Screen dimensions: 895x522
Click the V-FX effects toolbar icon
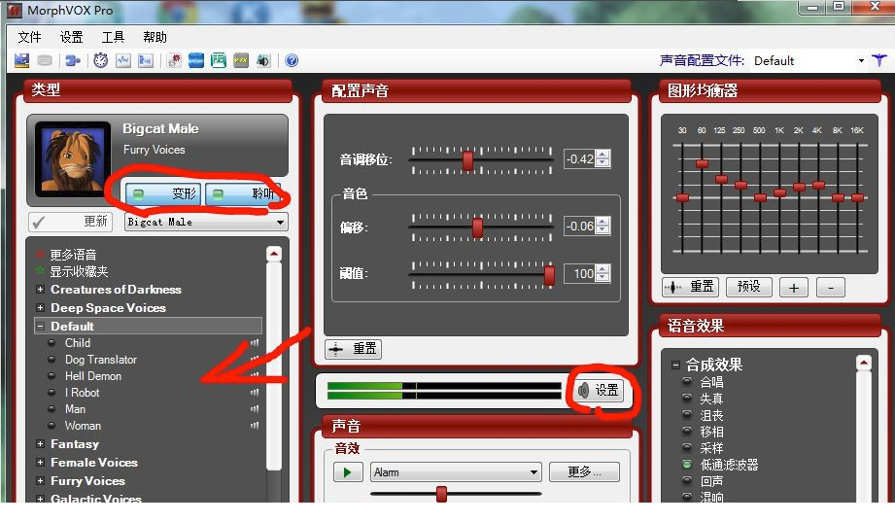240,60
